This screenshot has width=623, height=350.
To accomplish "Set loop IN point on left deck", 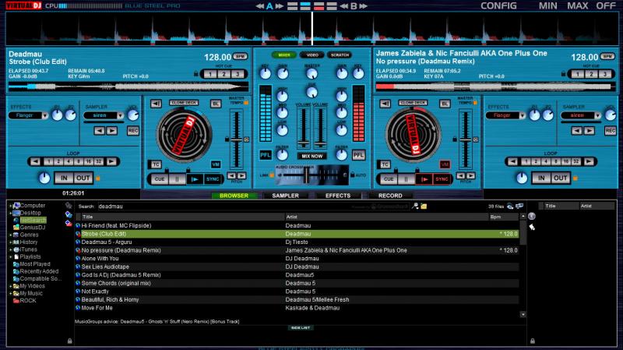I will pyautogui.click(x=64, y=179).
